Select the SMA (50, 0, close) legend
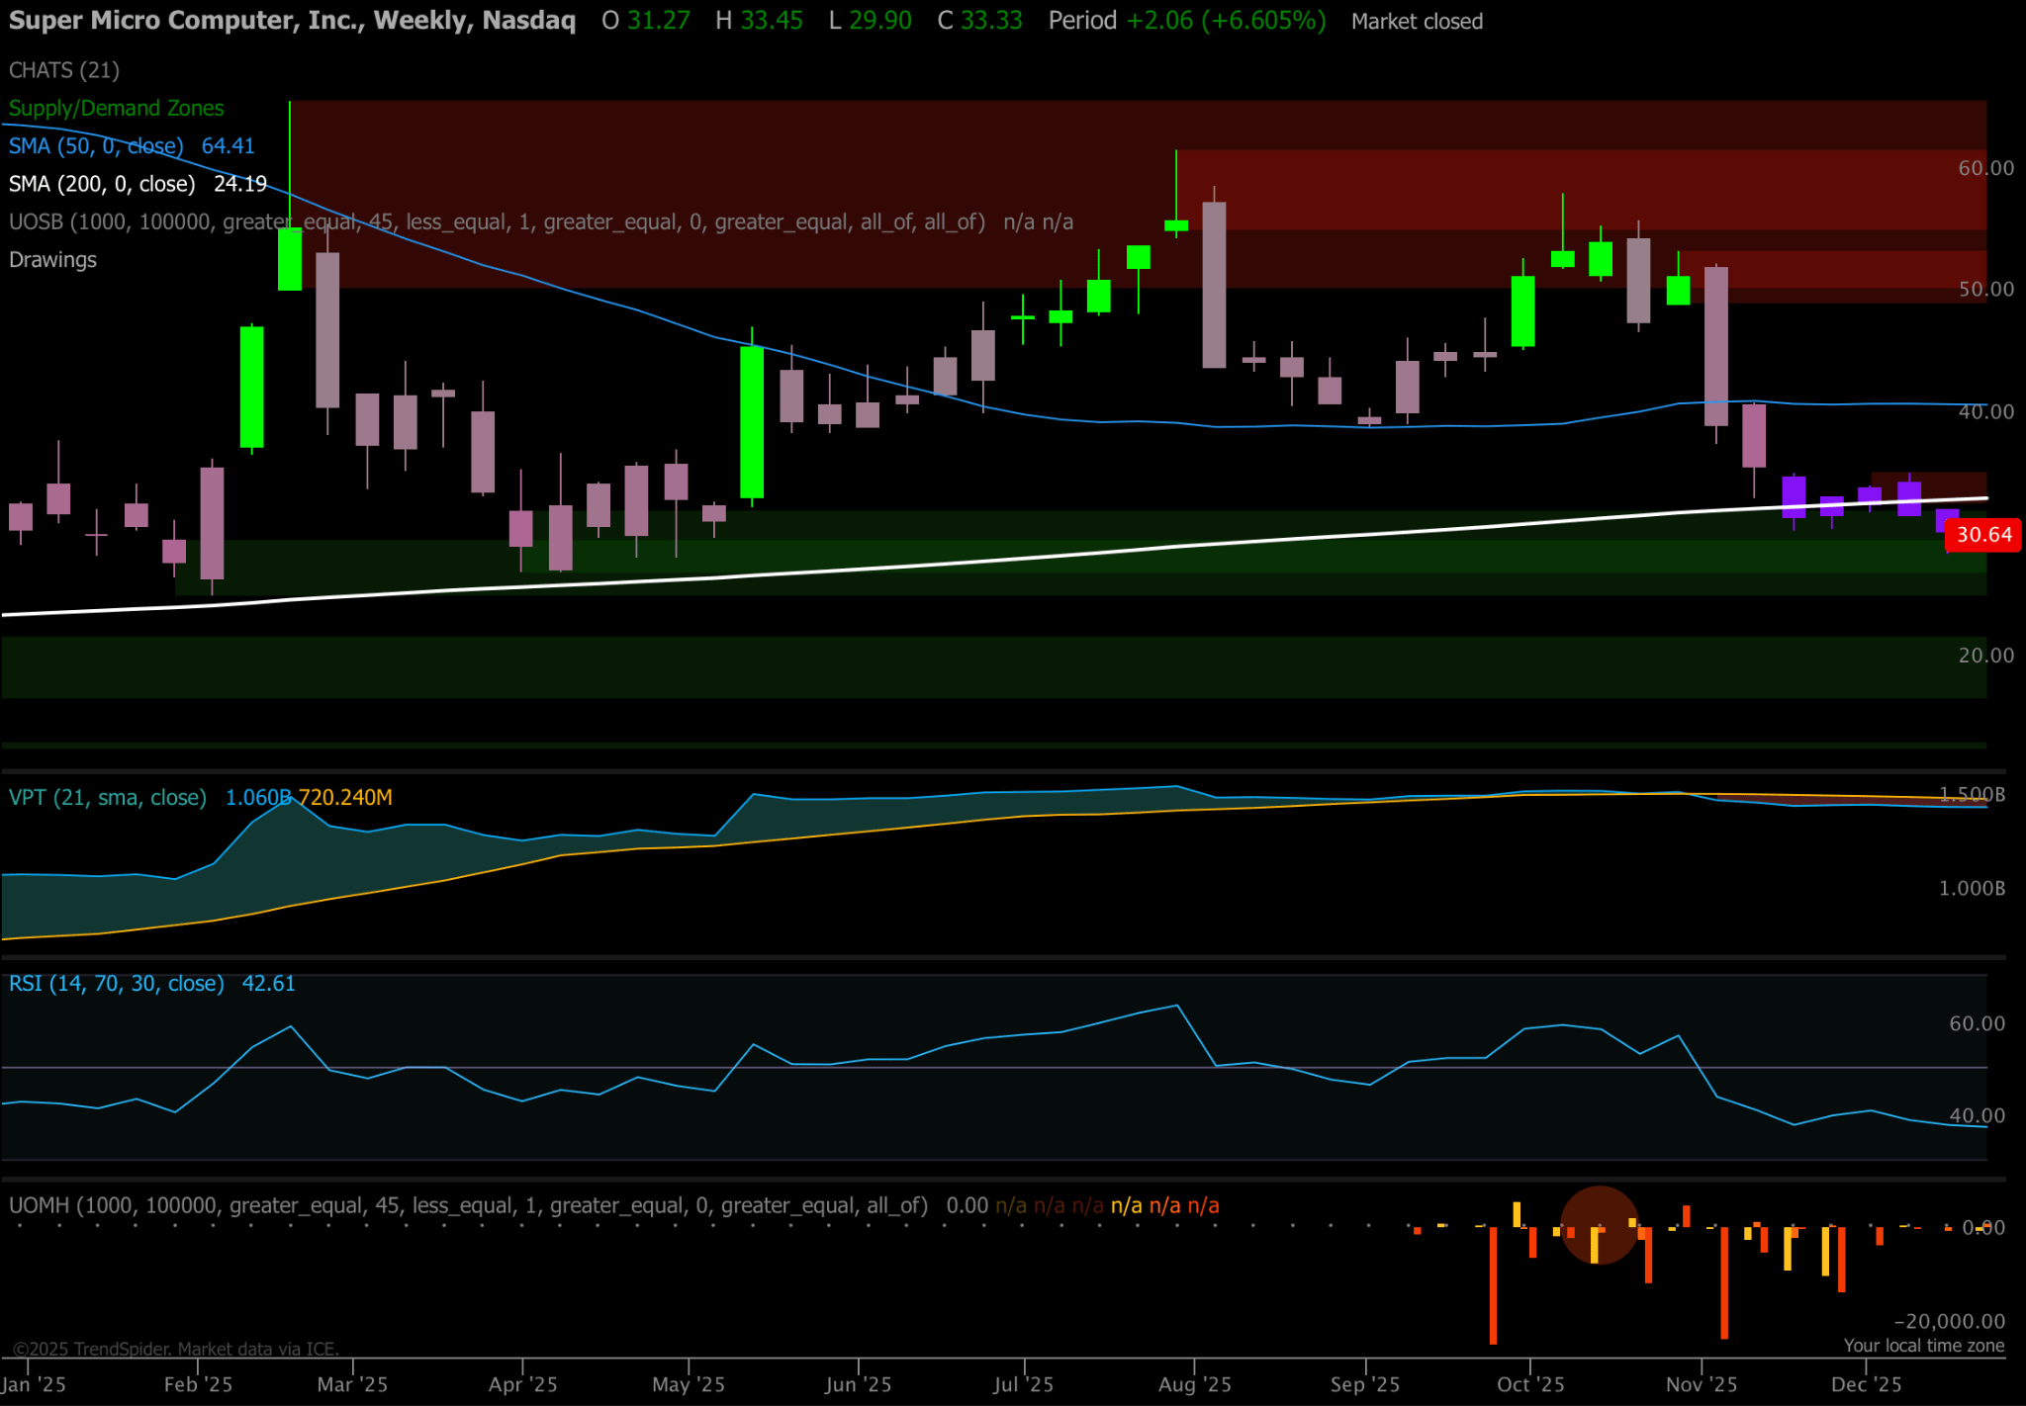Screen dimensions: 2026x1406 96,146
